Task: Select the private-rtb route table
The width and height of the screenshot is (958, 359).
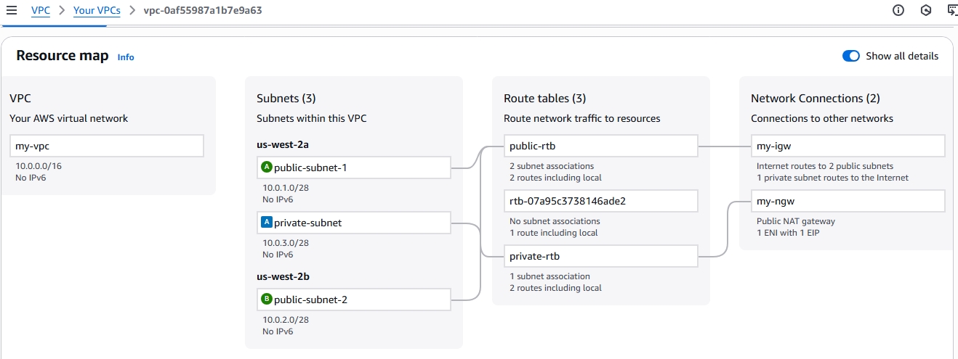Action: (600, 256)
